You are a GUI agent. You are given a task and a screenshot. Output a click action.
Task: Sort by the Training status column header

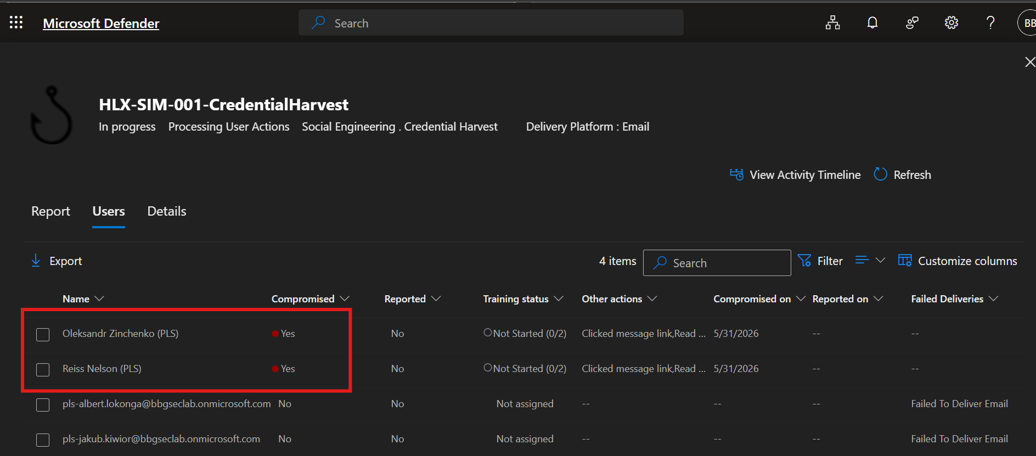coord(523,299)
